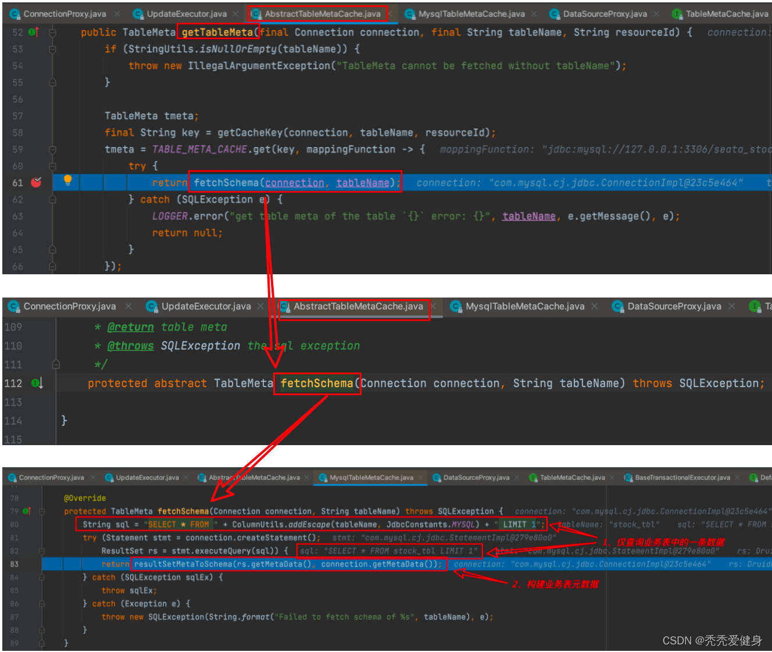The image size is (772, 652).
Task: Click the overrides gutter icon on line 52
Action: (x=33, y=33)
